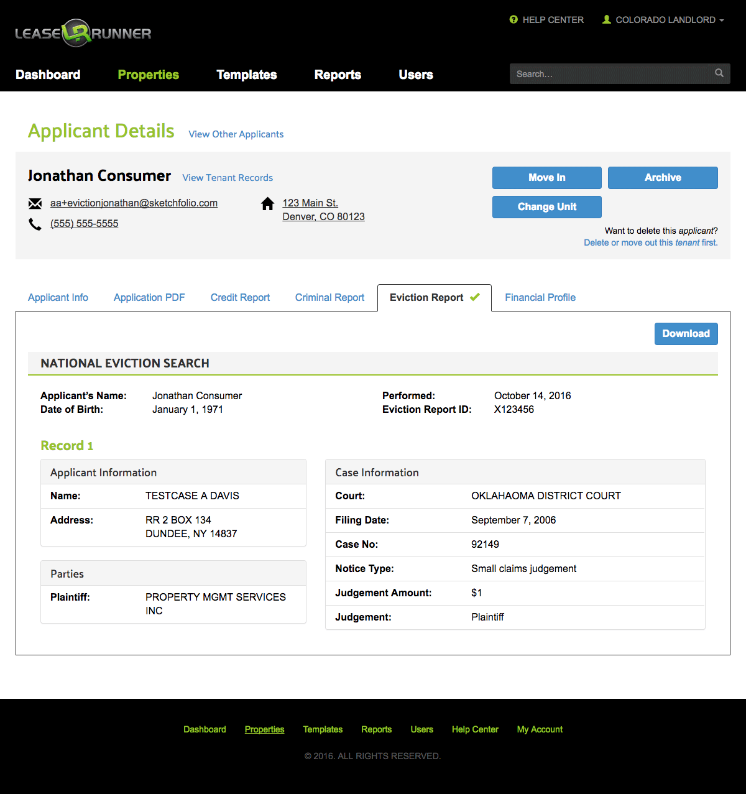Click the phone icon beside (555) 555-5555

point(35,223)
